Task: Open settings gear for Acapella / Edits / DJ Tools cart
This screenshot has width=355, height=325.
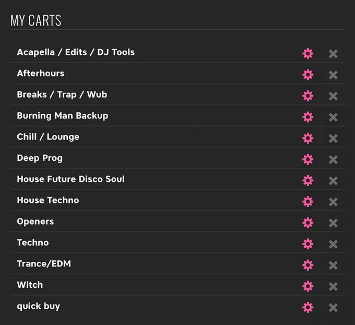Action: [x=308, y=54]
